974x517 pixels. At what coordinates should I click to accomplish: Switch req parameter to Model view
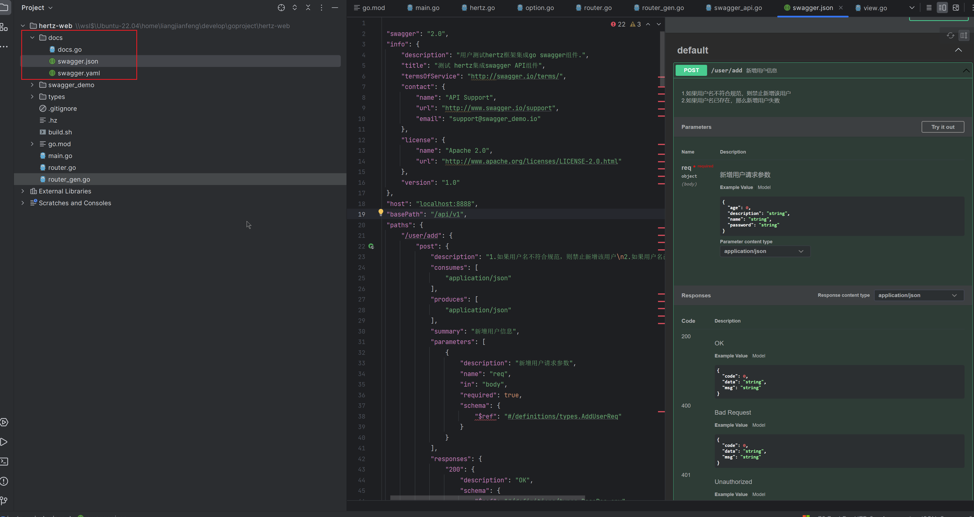pyautogui.click(x=764, y=187)
